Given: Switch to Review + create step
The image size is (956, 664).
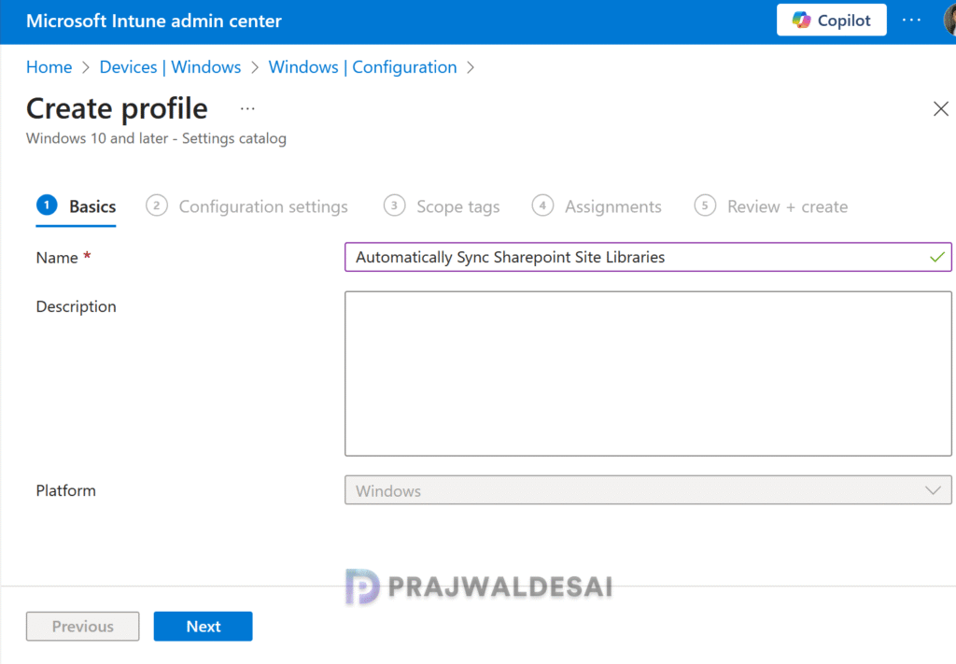Looking at the screenshot, I should pyautogui.click(x=770, y=206).
